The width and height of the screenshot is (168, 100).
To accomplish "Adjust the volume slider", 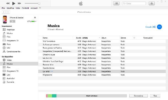I will pos(32,3).
